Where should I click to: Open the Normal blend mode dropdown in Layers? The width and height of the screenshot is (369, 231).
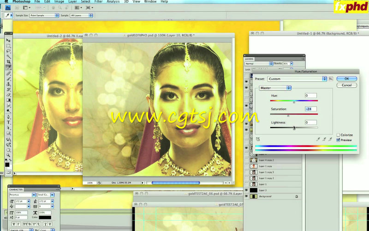(x=259, y=64)
